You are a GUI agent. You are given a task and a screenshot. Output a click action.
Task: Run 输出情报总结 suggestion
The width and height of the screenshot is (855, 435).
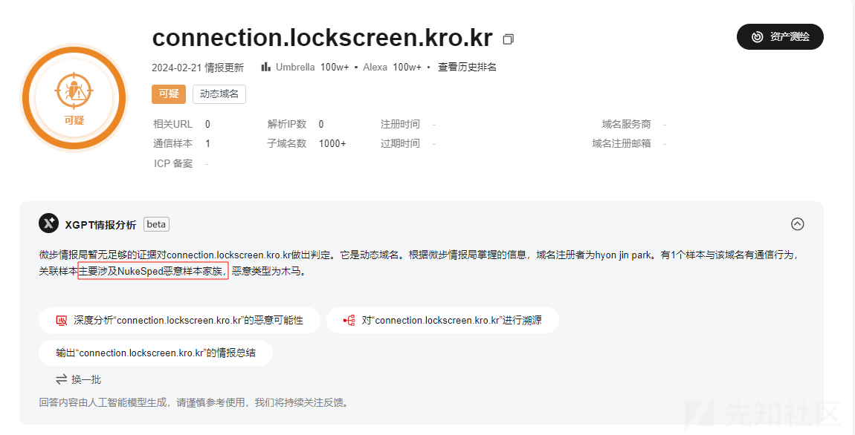point(155,353)
